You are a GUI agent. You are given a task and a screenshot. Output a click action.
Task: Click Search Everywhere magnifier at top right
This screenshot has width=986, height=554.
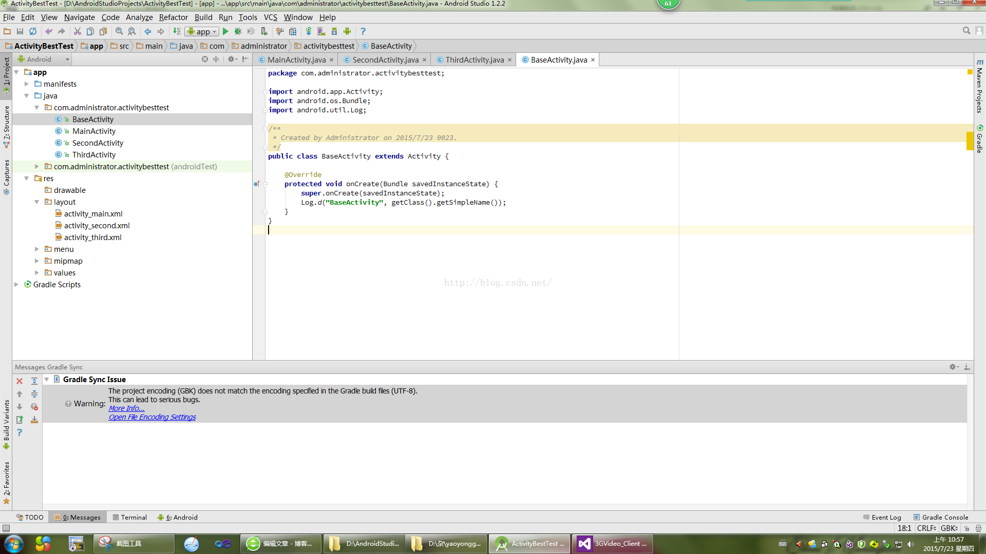click(x=966, y=31)
